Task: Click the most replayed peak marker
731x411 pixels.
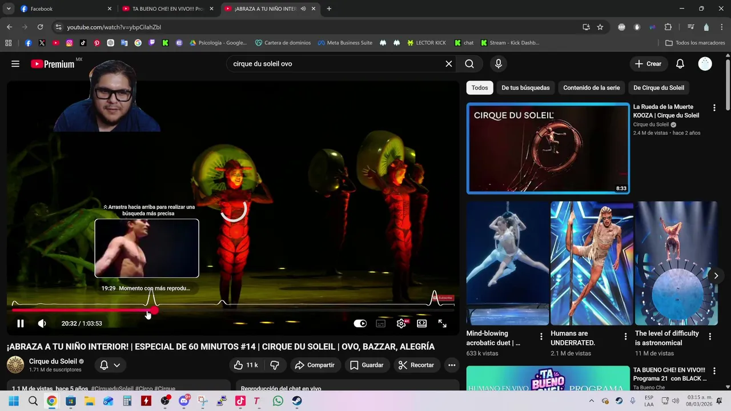Action: click(151, 298)
